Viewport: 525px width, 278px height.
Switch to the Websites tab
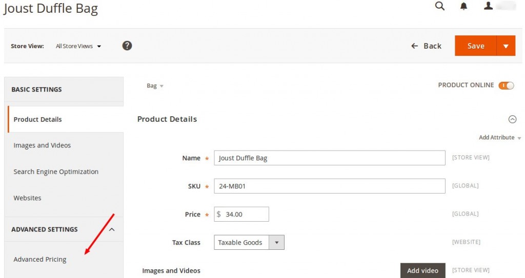pyautogui.click(x=27, y=198)
